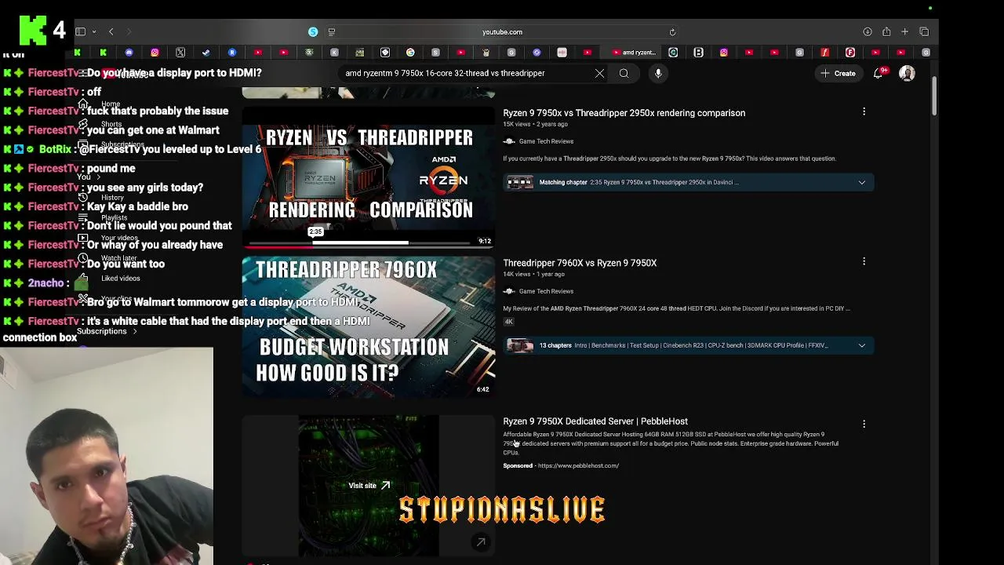Click the 13 chapters preview thumbnail
This screenshot has width=1004, height=565.
tap(519, 345)
